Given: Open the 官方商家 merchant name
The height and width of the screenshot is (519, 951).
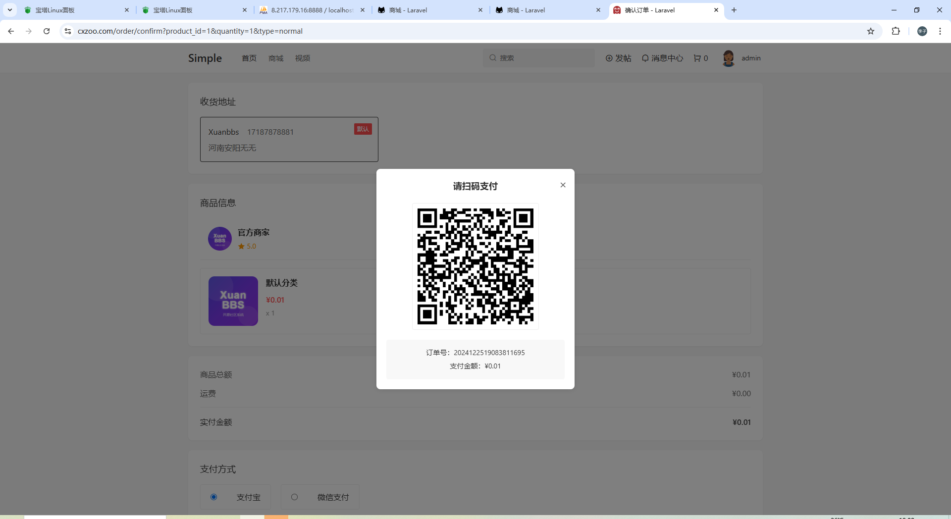Looking at the screenshot, I should 254,232.
